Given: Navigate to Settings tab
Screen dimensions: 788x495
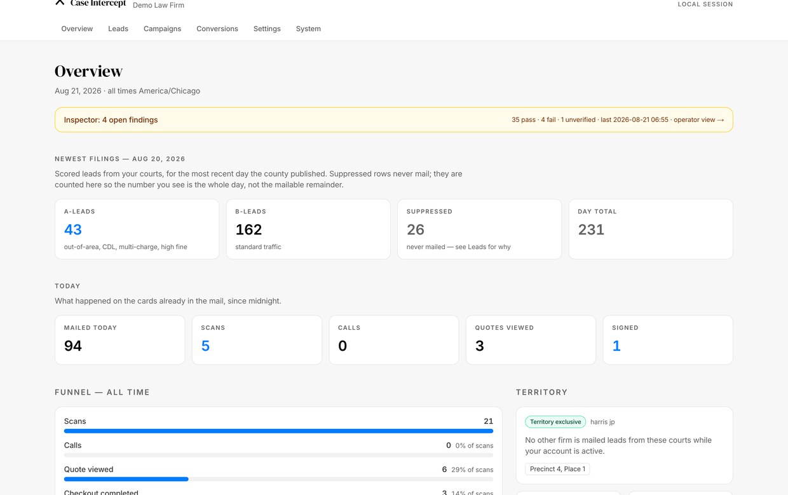Looking at the screenshot, I should coord(267,29).
